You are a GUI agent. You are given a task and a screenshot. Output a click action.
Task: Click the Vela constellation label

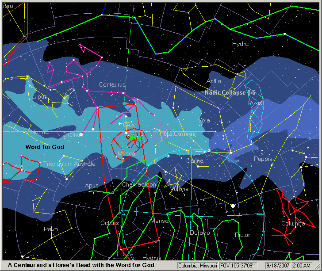204,120
